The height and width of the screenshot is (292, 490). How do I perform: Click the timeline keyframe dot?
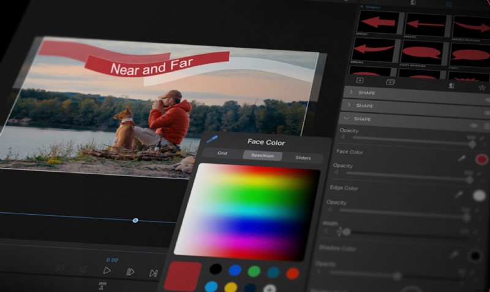[135, 220]
